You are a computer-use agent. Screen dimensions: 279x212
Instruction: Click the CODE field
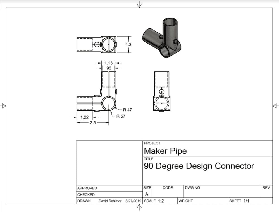click(x=168, y=191)
